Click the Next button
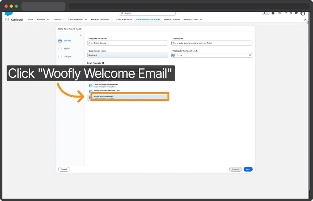 [x=248, y=169]
